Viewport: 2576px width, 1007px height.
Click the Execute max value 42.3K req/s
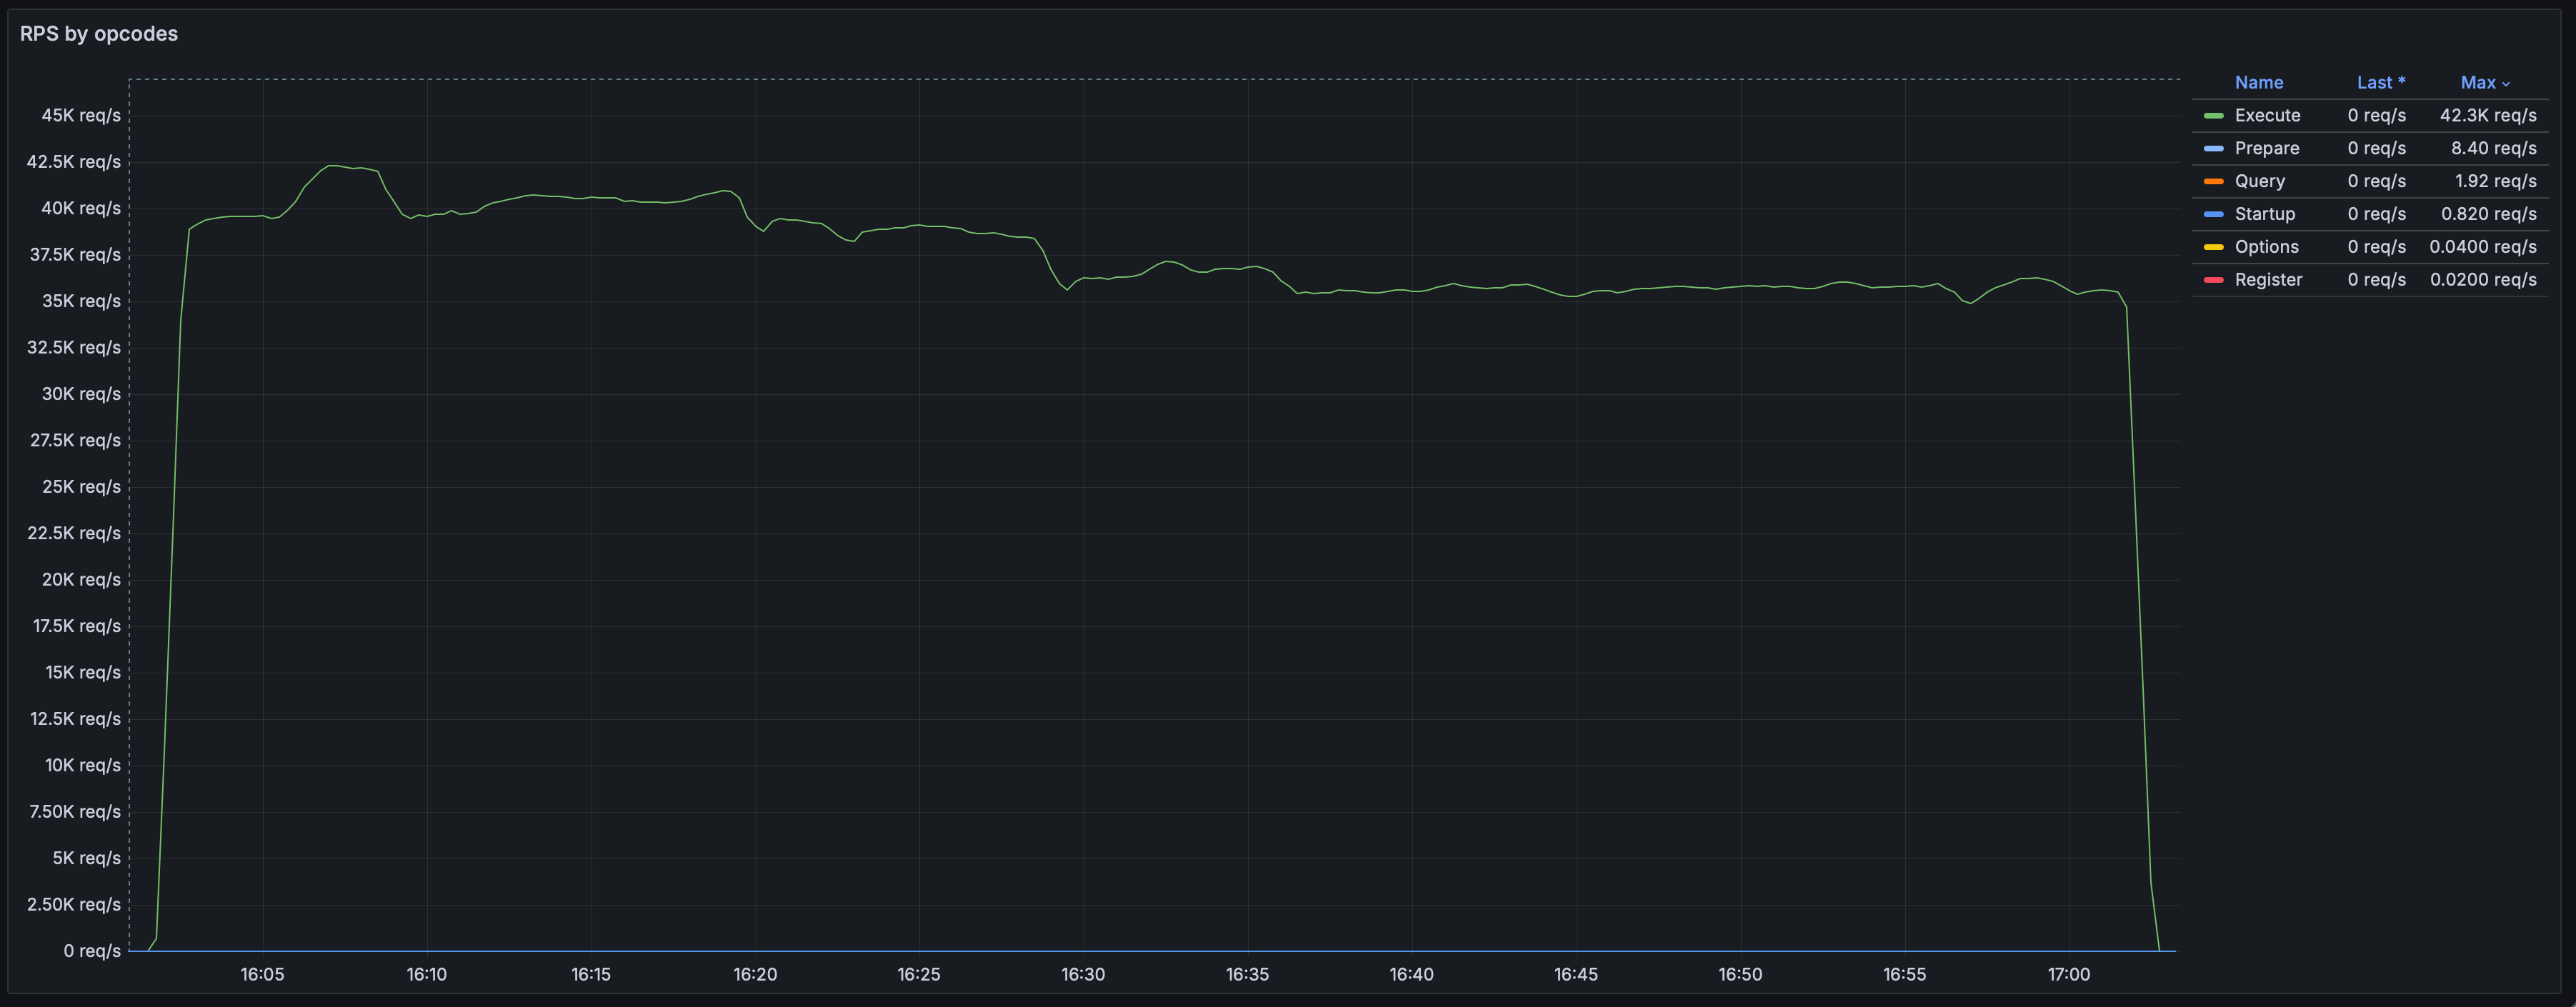2487,116
